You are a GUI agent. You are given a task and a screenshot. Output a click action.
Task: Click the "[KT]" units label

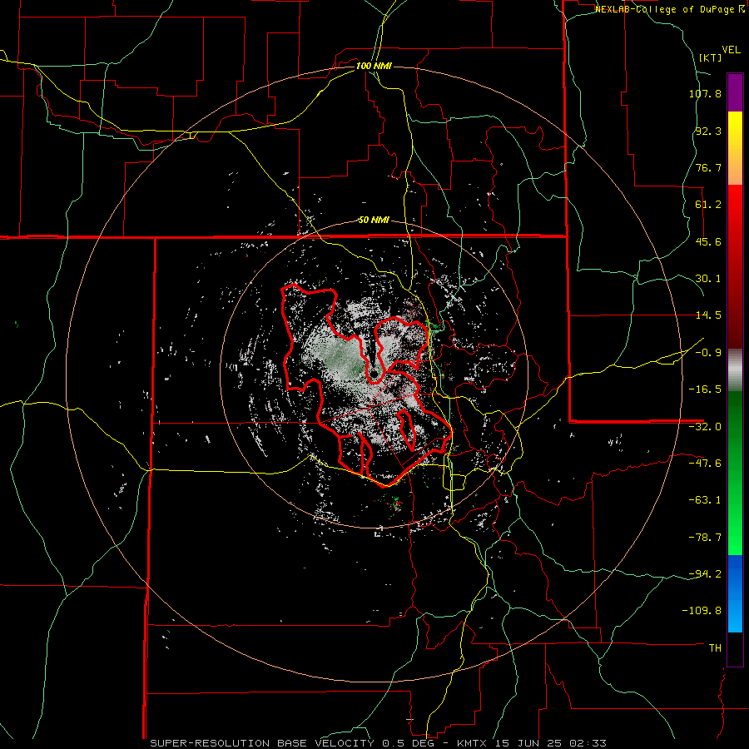click(711, 57)
